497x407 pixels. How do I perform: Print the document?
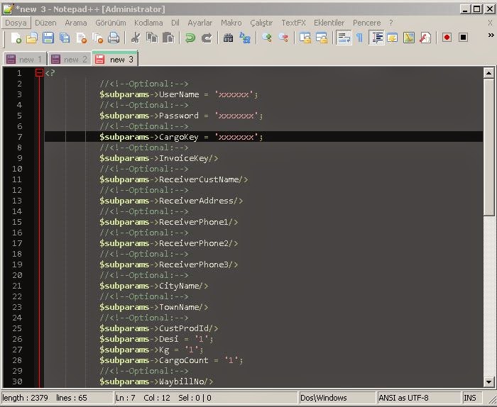[x=114, y=38]
